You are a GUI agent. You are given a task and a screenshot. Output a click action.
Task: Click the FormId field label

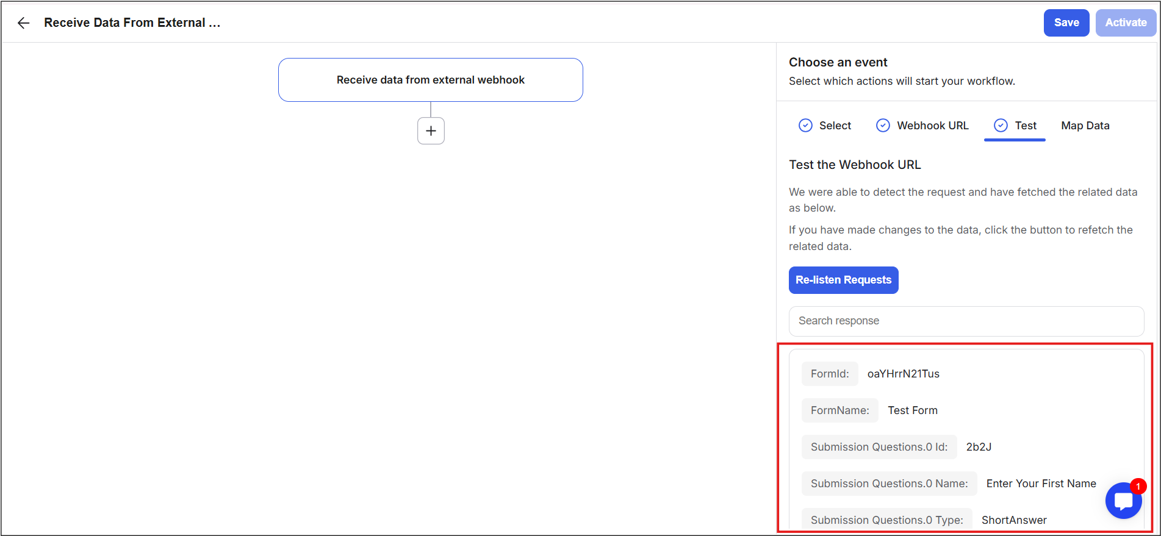point(830,374)
